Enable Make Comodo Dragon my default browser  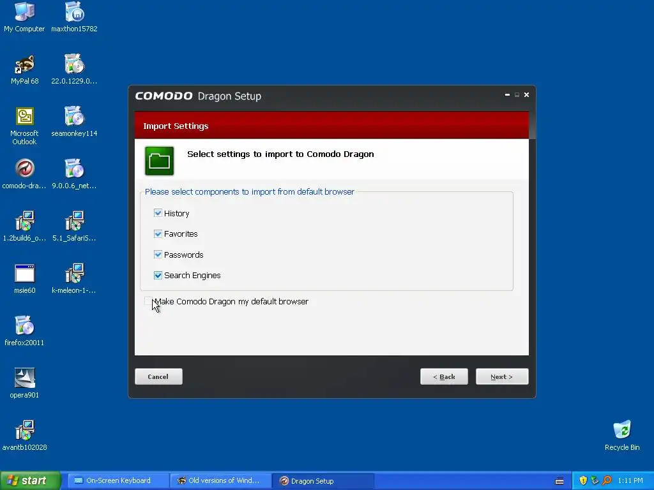click(148, 301)
